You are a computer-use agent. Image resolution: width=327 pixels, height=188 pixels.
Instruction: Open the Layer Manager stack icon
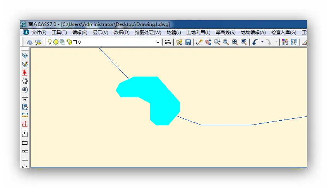pyautogui.click(x=29, y=42)
